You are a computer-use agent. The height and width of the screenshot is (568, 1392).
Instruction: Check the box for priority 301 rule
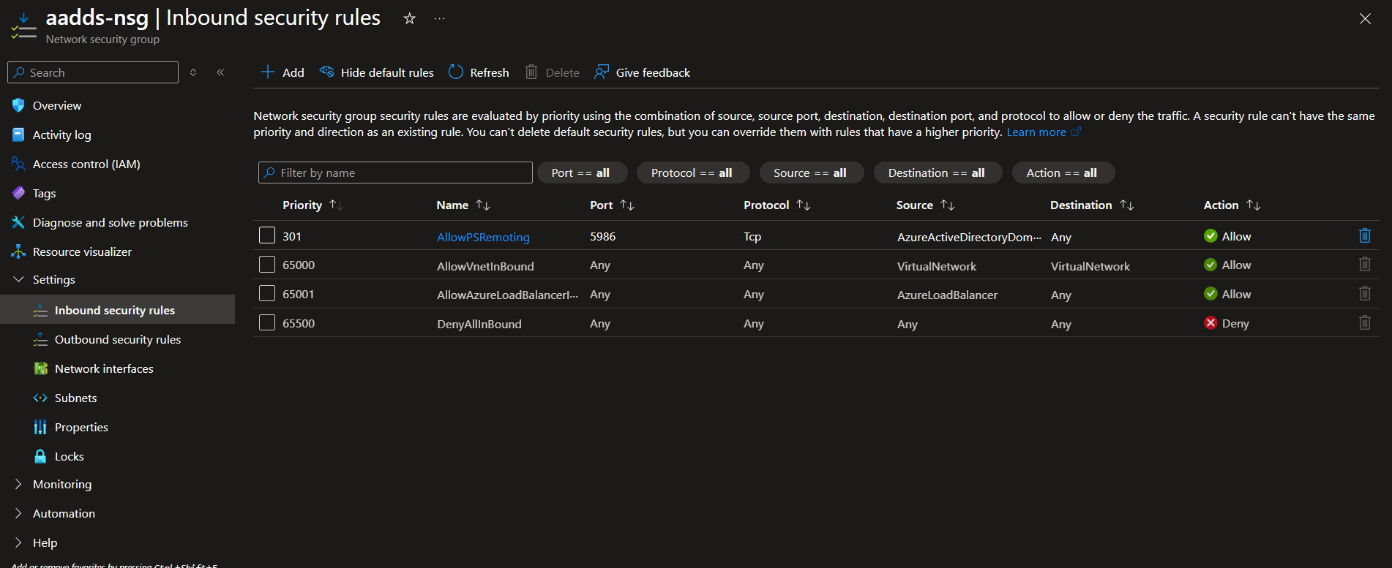click(267, 235)
